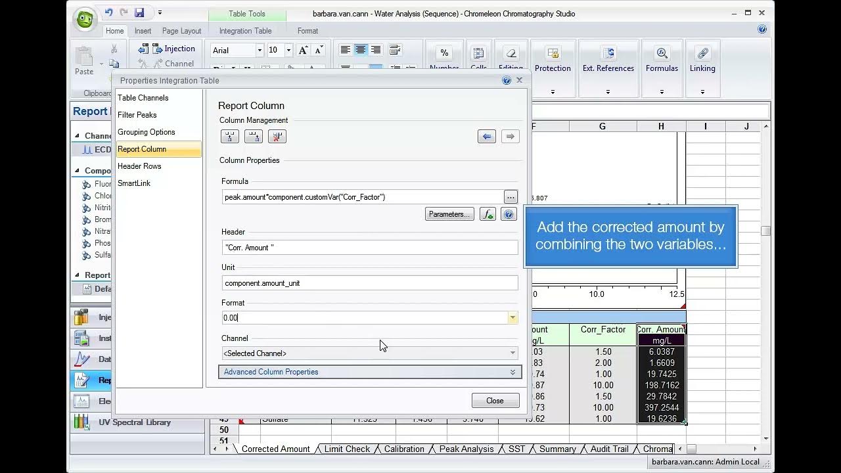Viewport: 841px width, 473px height.
Task: Select Grouping Options in dialog list
Action: coord(158,132)
